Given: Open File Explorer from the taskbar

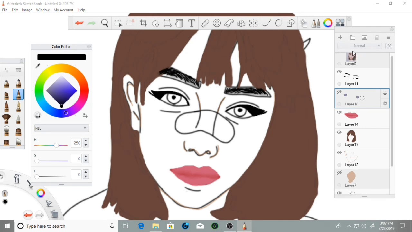Looking at the screenshot, I should tap(155, 226).
